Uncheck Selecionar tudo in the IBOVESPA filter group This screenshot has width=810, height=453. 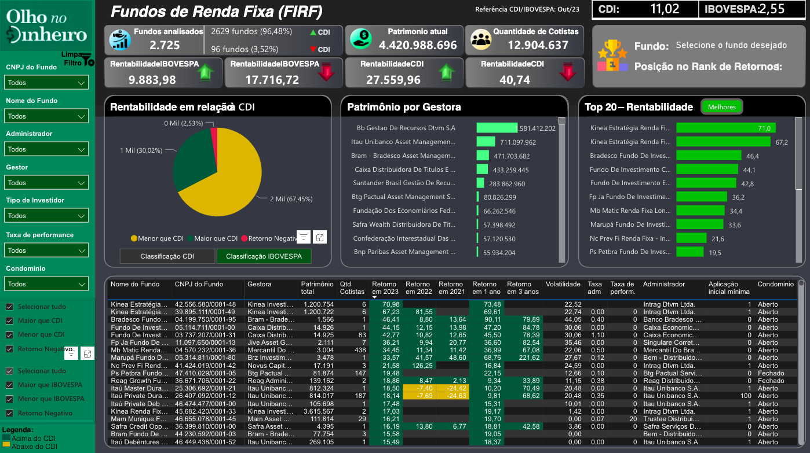tap(11, 371)
